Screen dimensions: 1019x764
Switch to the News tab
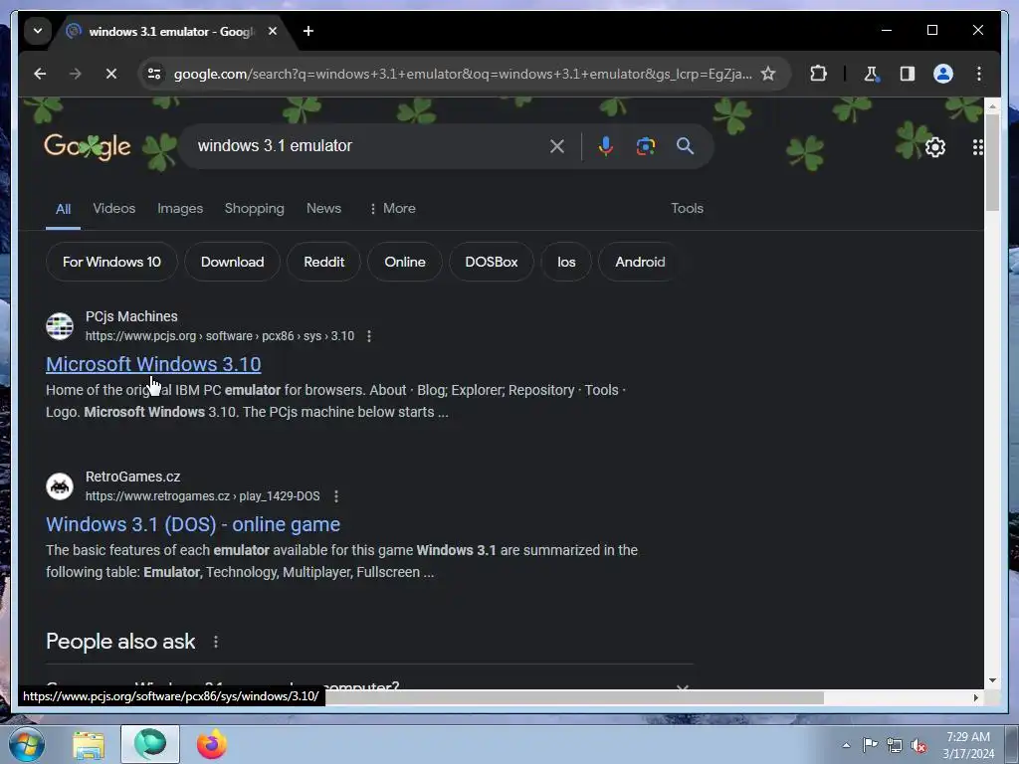(323, 209)
